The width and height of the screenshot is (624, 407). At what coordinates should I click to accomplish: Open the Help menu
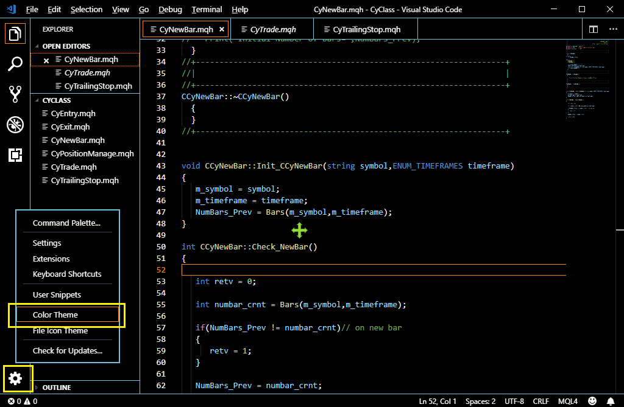[239, 10]
